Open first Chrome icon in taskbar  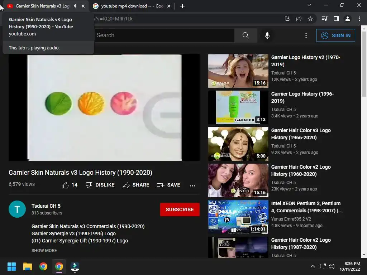[43, 266]
